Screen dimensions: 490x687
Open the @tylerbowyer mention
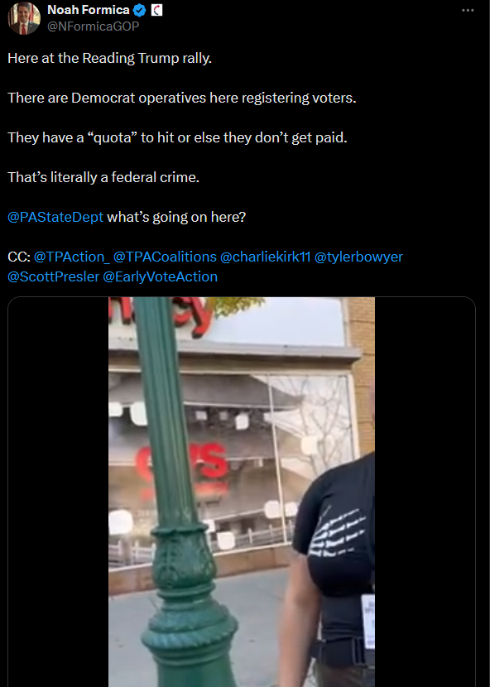pos(358,257)
